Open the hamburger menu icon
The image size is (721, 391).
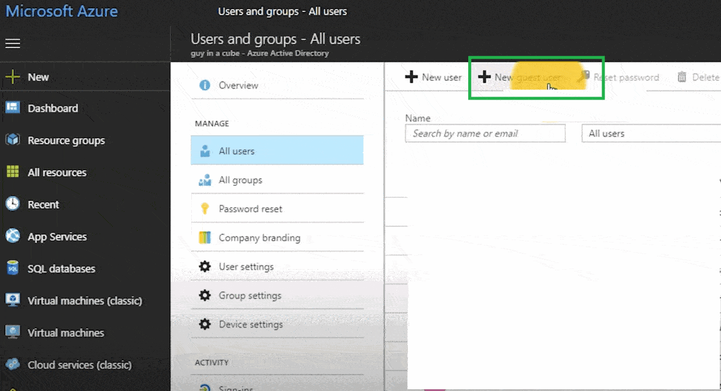tap(13, 43)
